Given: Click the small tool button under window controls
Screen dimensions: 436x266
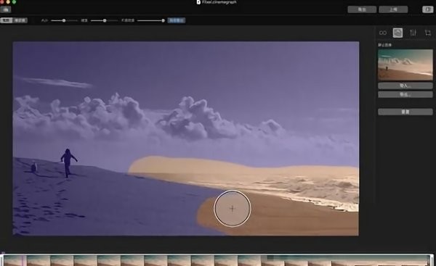Looking at the screenshot, I should tap(6, 9).
